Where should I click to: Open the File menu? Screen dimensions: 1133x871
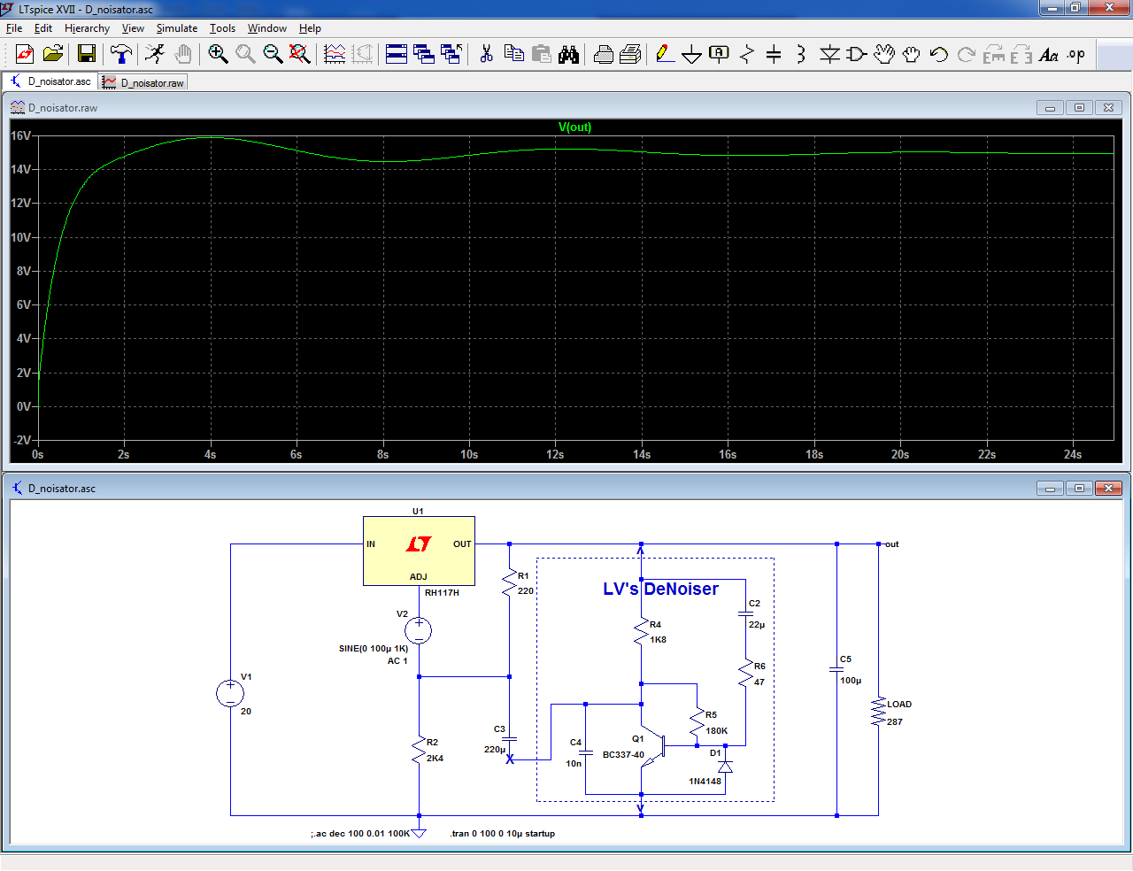14,28
